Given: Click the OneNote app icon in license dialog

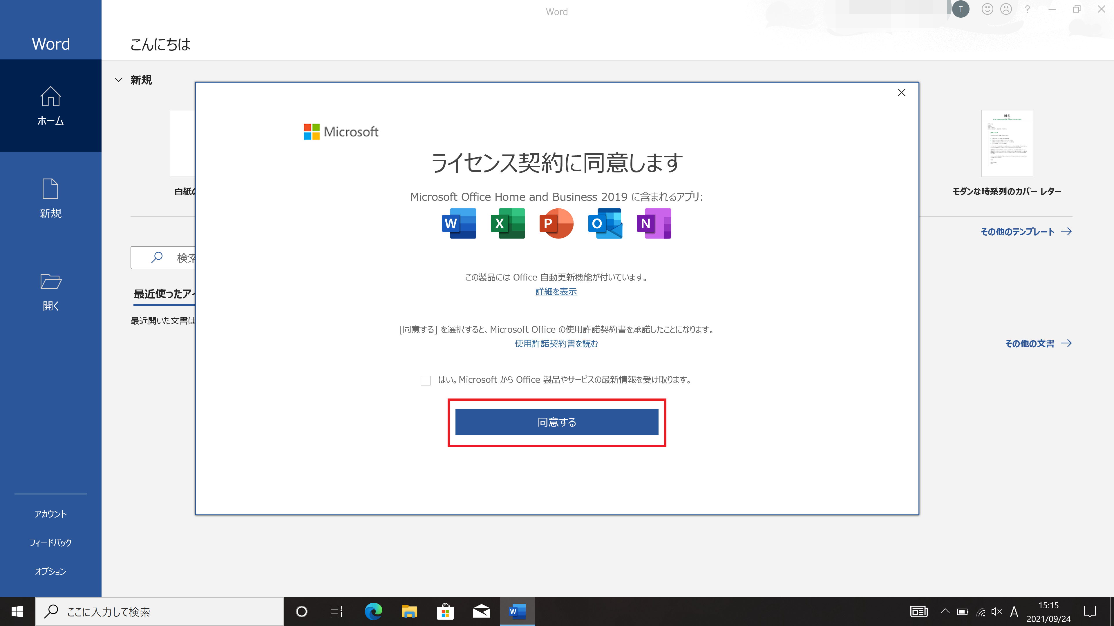Looking at the screenshot, I should click(654, 223).
